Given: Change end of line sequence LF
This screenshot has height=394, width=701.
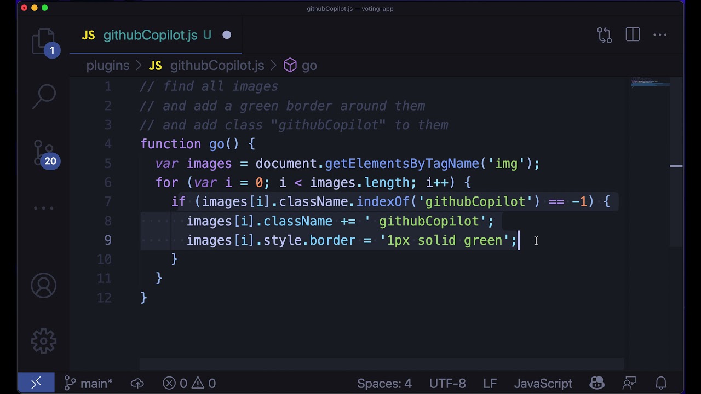Looking at the screenshot, I should 490,383.
